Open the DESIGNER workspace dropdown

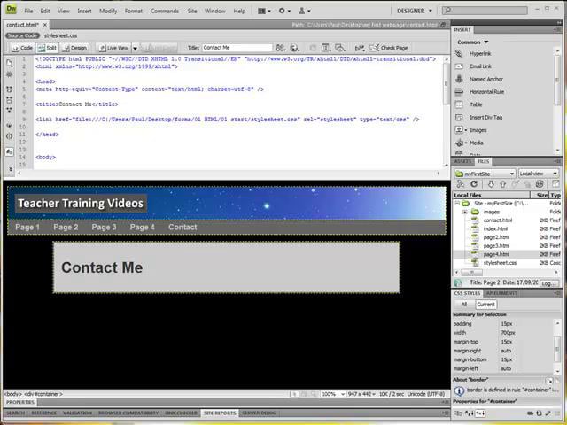[x=415, y=11]
